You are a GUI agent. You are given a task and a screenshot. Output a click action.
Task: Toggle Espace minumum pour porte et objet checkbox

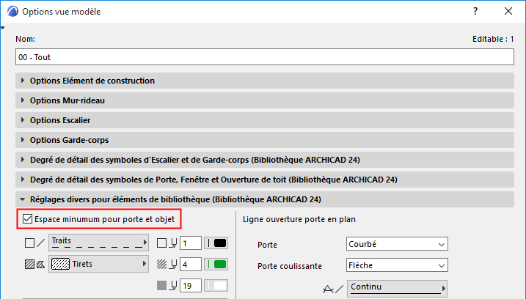27,219
